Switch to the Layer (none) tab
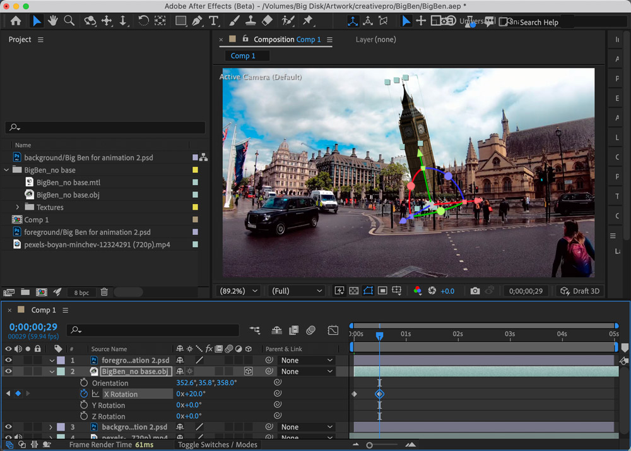Viewport: 631px width, 451px height. click(x=375, y=39)
